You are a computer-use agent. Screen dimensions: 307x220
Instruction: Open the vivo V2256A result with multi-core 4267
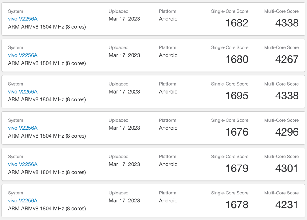click(x=23, y=55)
